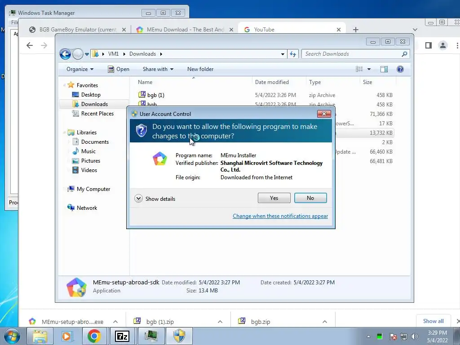Open the Documents library
Viewport: 460px width, 345px height.
tap(95, 142)
